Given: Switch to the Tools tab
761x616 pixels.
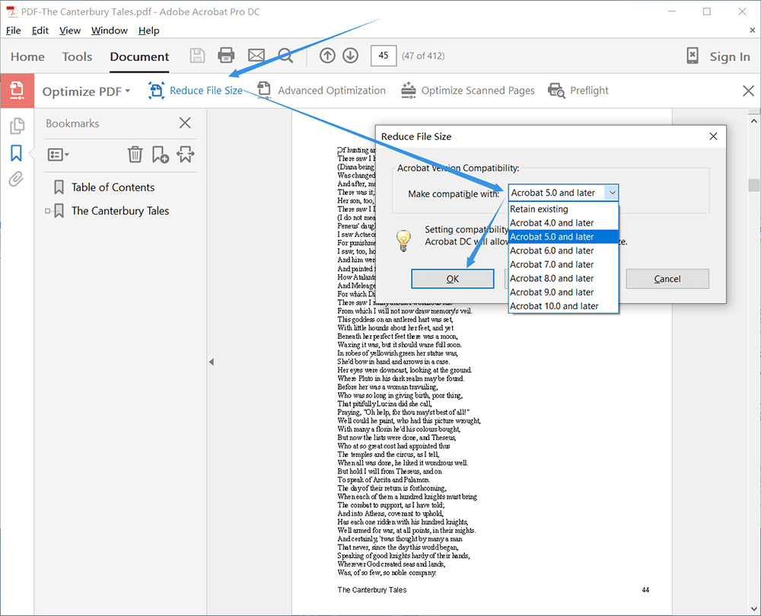Looking at the screenshot, I should tap(77, 56).
